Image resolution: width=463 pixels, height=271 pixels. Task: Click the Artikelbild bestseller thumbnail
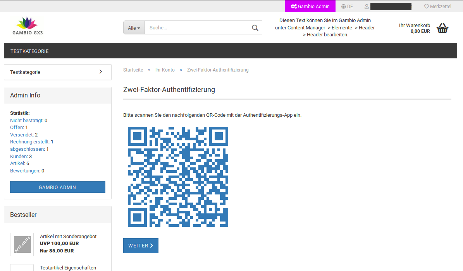22,244
